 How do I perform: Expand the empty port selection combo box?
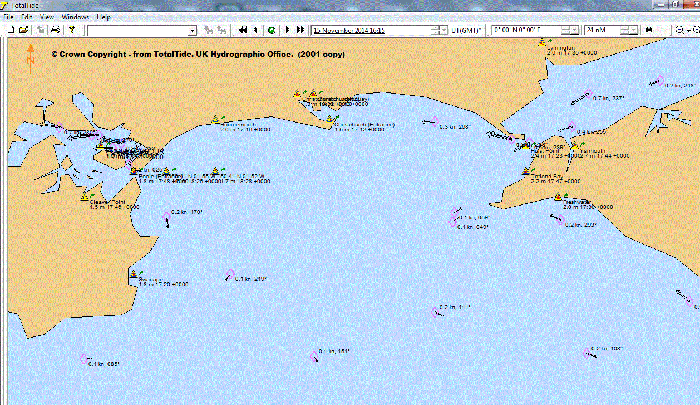(x=193, y=30)
